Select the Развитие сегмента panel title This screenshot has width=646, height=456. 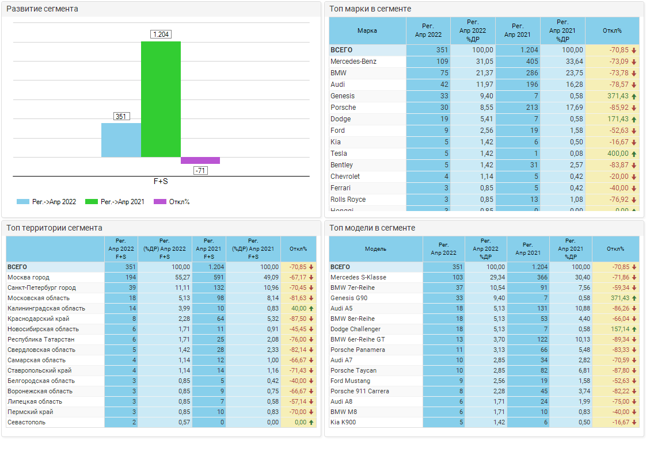[x=42, y=9]
